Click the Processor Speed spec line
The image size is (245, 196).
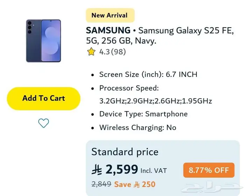pyautogui.click(x=129, y=88)
